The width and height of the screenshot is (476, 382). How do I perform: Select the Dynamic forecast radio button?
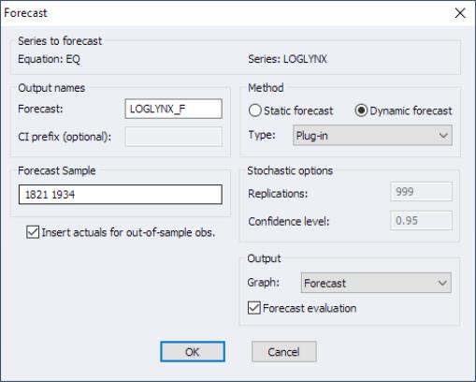(x=361, y=110)
